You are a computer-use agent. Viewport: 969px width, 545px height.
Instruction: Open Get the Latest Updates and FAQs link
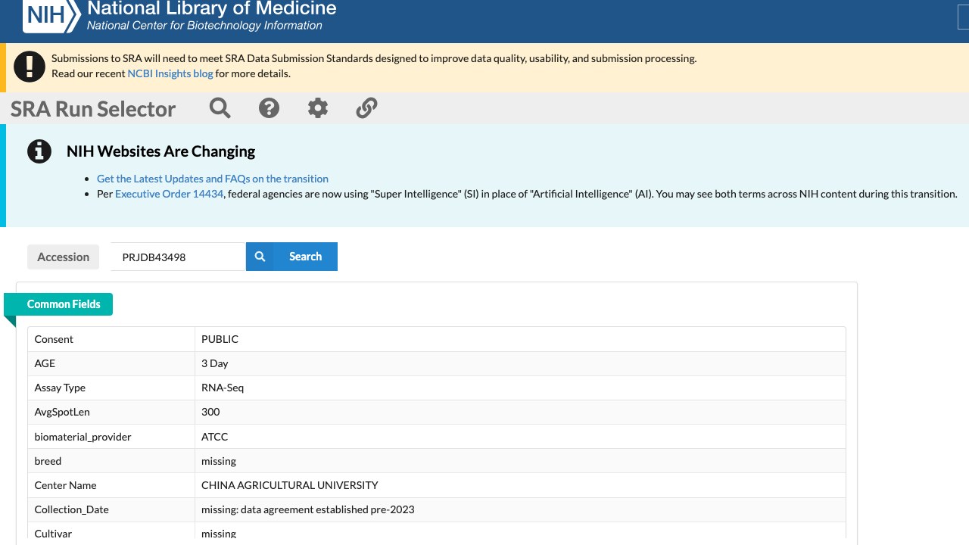click(213, 179)
